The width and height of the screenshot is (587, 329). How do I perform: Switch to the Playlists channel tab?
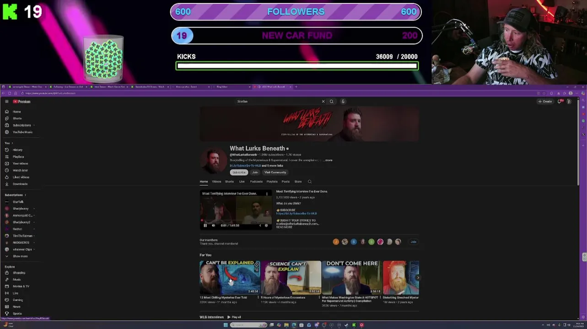tap(272, 181)
